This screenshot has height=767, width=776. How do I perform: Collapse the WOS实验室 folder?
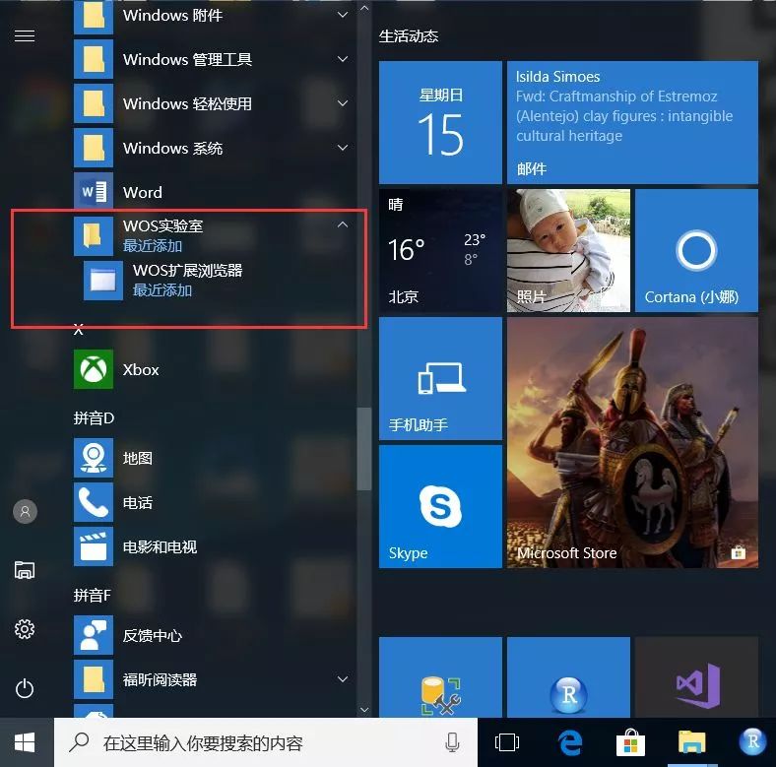point(342,225)
